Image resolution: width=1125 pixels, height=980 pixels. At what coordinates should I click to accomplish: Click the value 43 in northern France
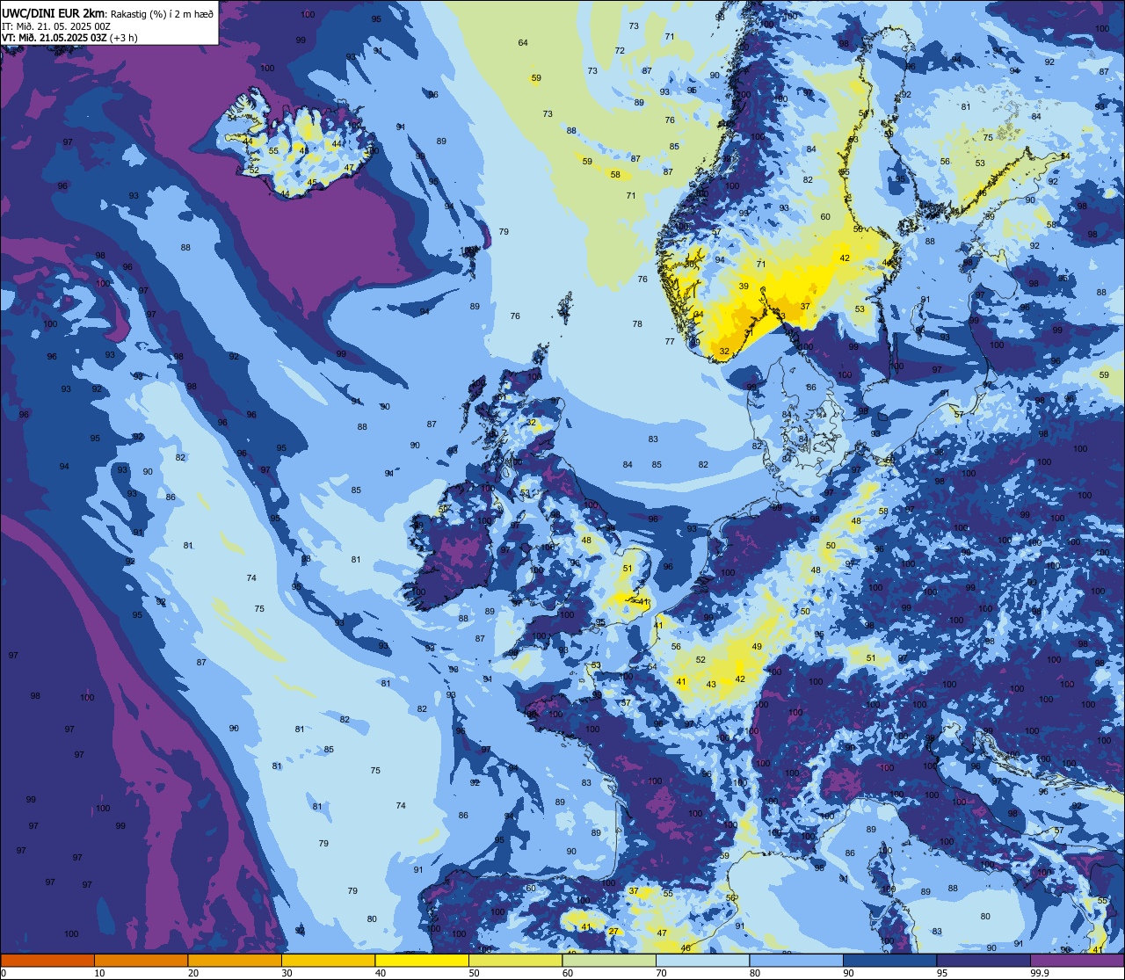pos(711,684)
